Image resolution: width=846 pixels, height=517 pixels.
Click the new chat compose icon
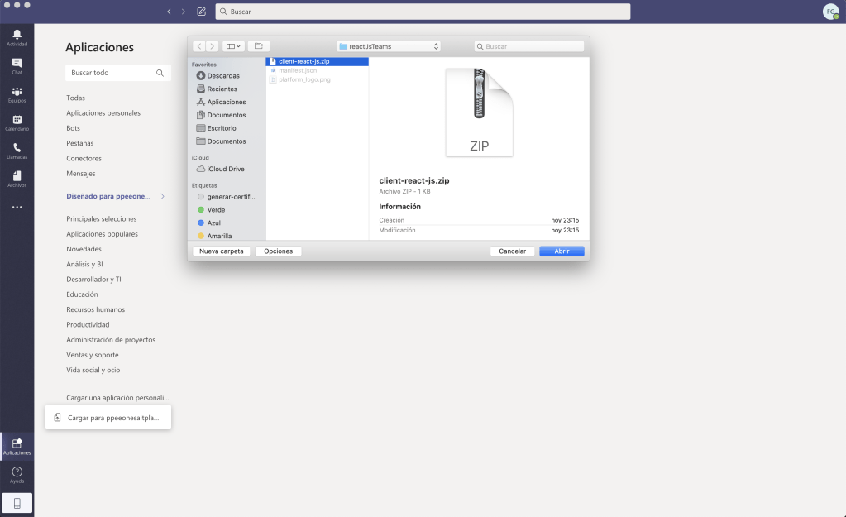pyautogui.click(x=202, y=12)
